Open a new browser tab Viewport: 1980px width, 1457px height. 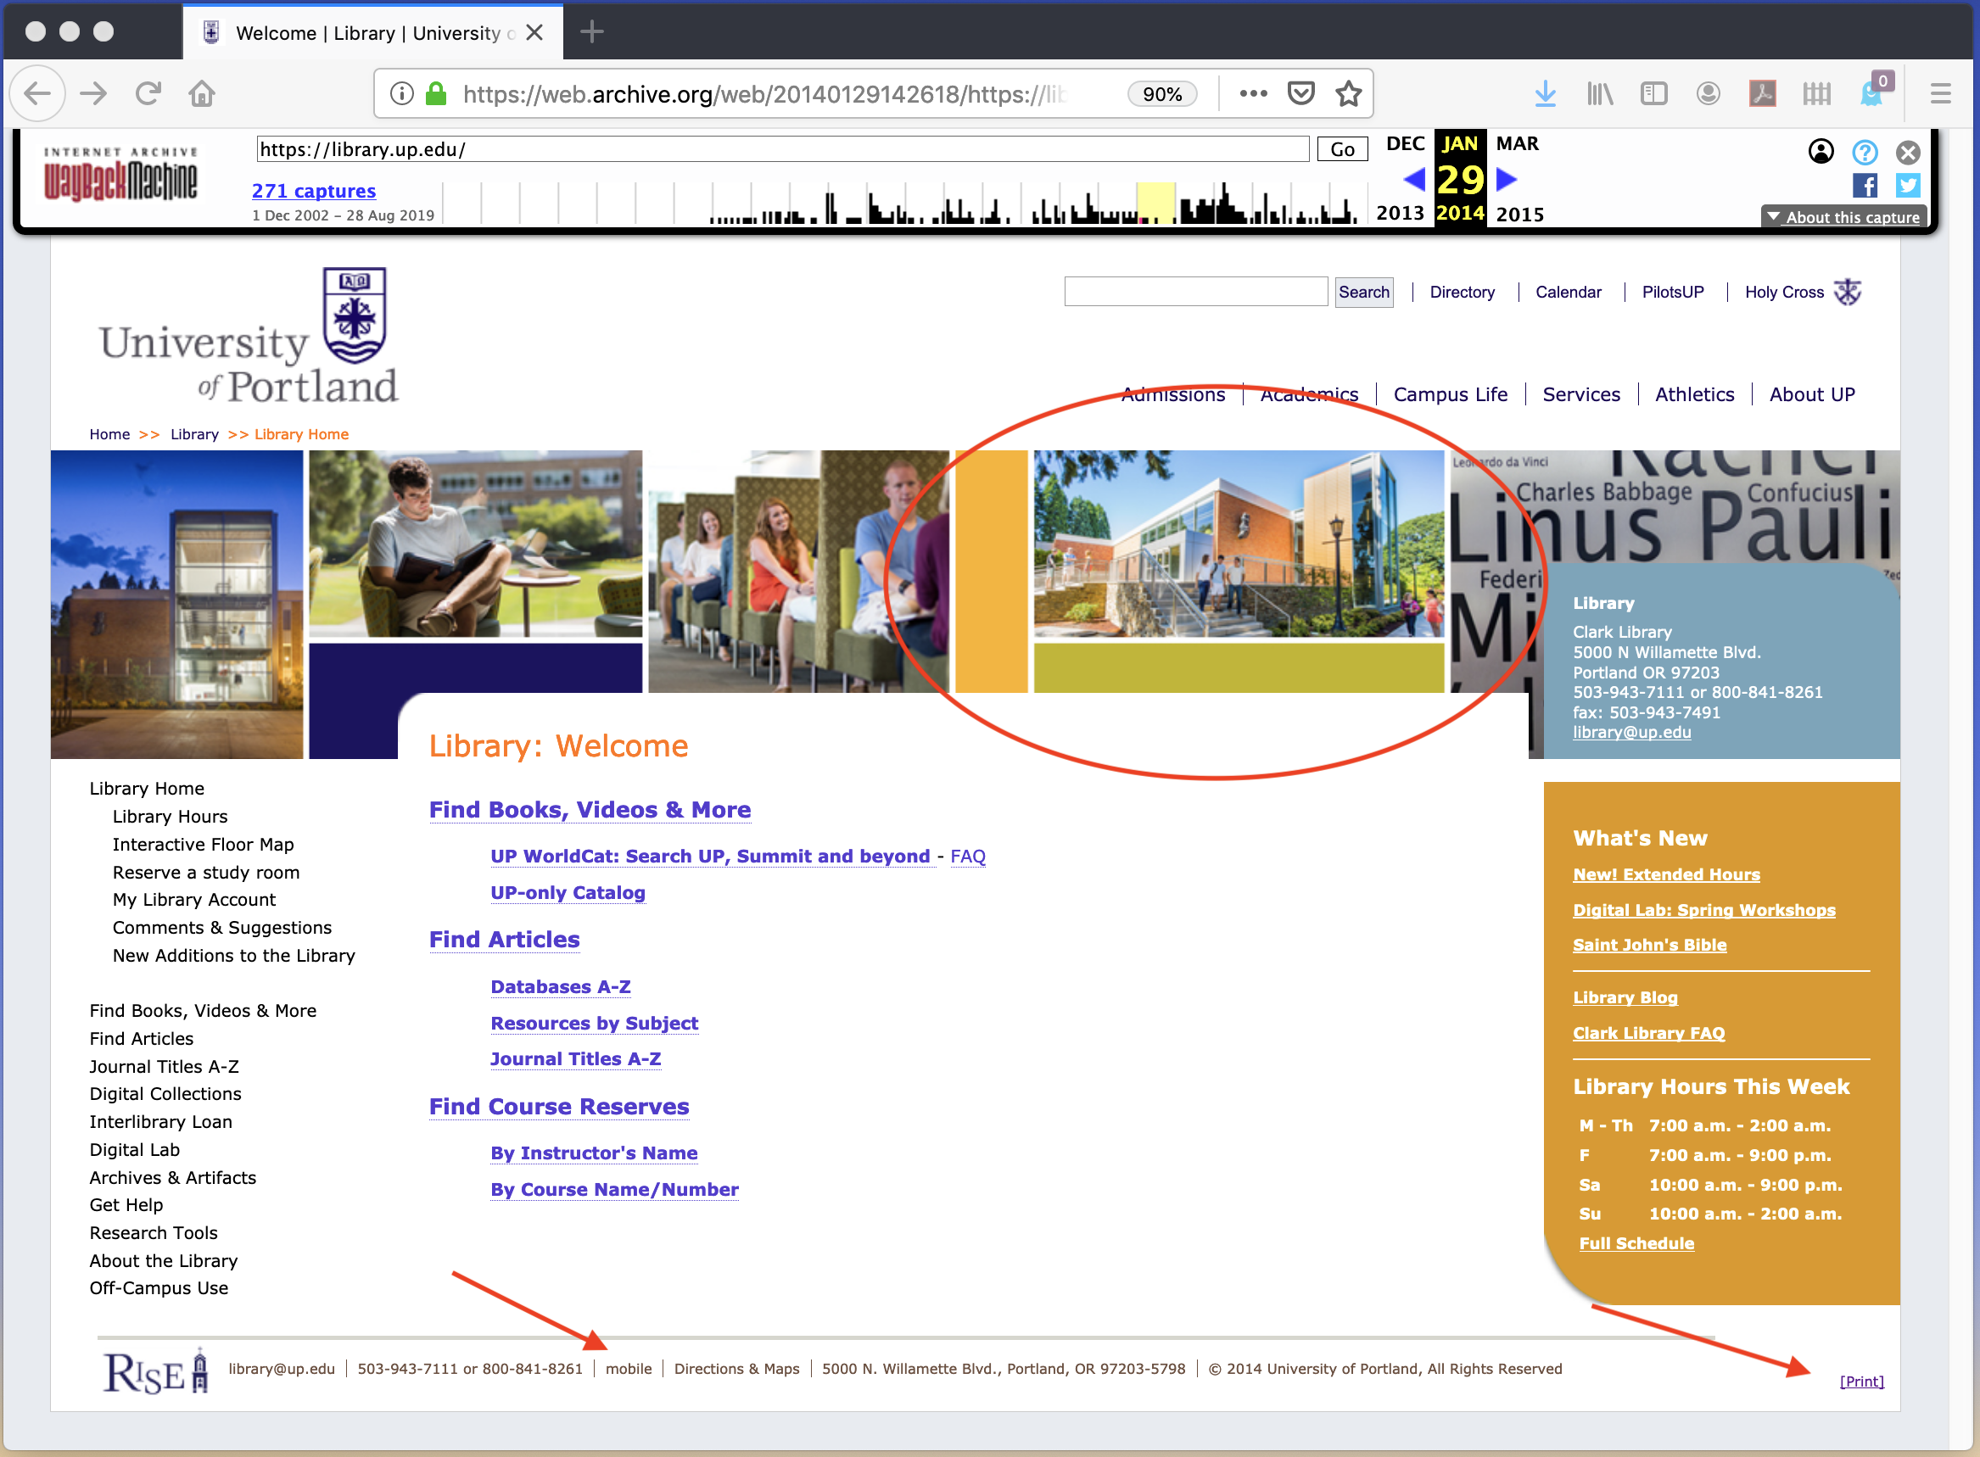(592, 31)
